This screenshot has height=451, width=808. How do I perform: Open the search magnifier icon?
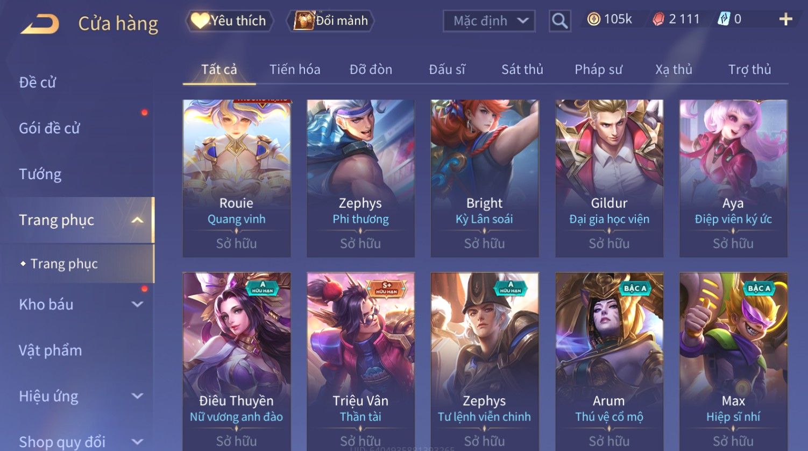pos(559,21)
